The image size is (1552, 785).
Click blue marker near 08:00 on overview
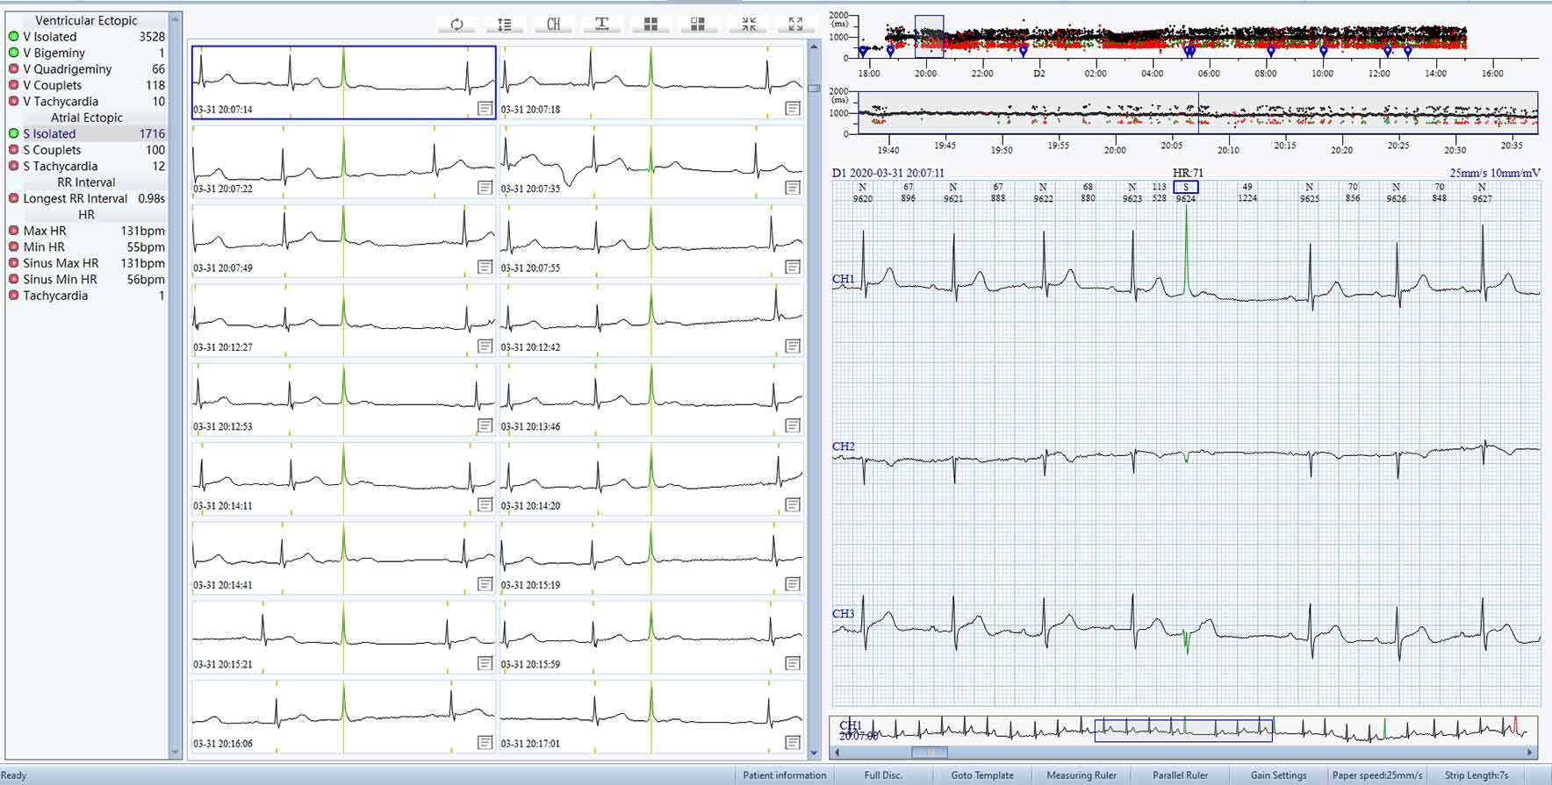[x=1271, y=52]
